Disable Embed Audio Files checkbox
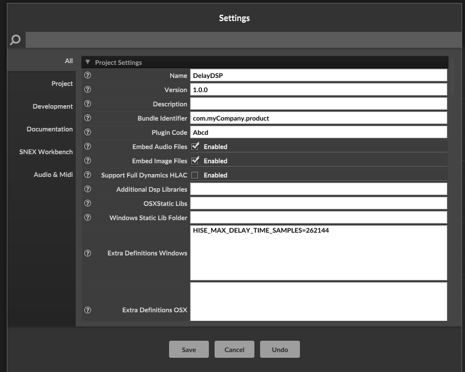Viewport: 465px width, 372px height. coord(195,146)
